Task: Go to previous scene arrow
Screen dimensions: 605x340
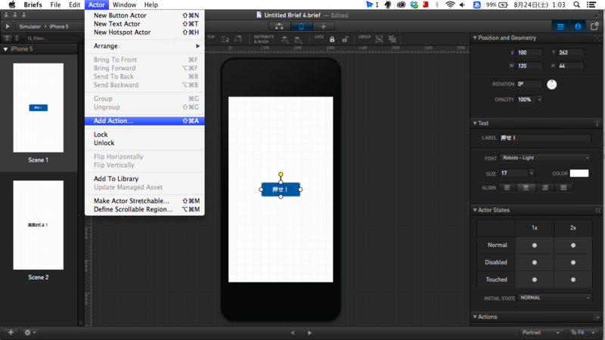Action: [x=293, y=332]
